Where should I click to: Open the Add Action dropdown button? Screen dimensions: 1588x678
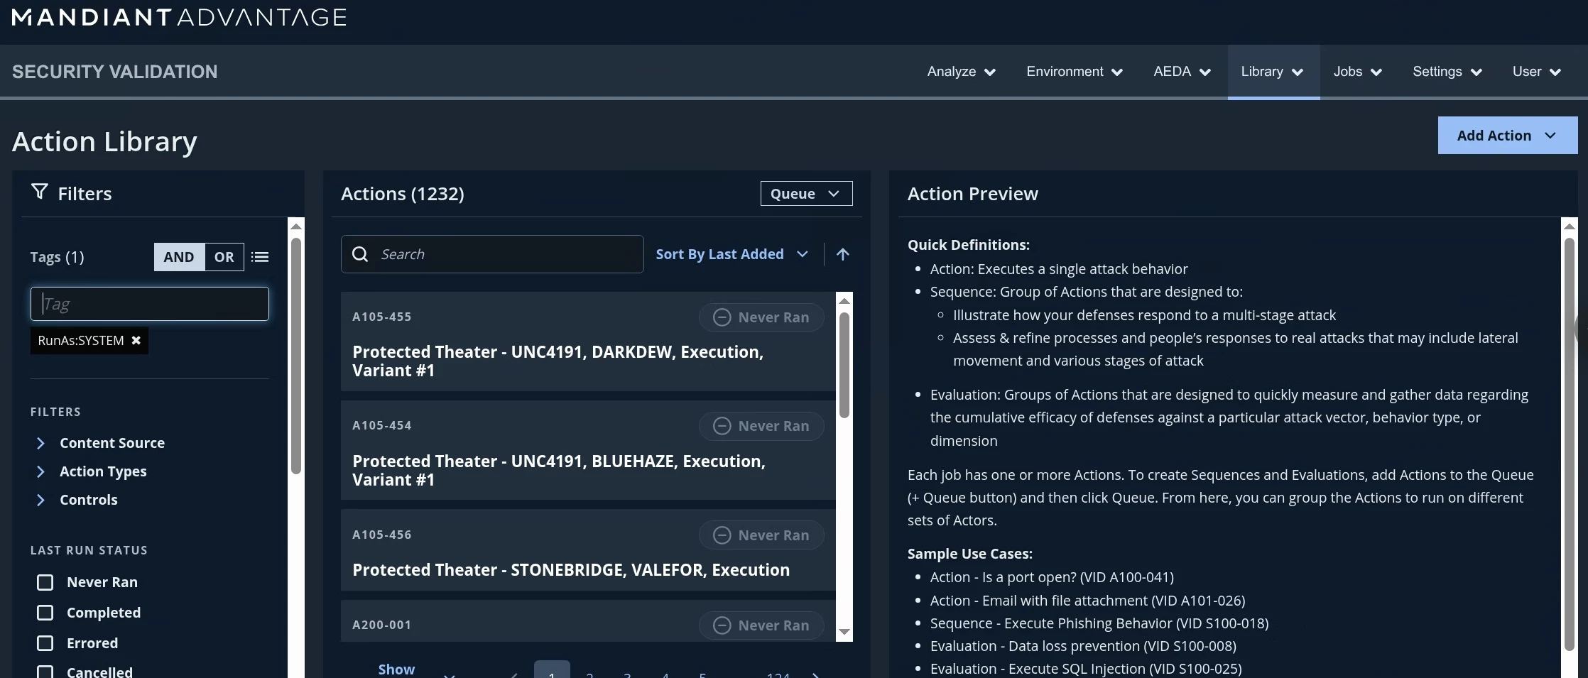(1507, 136)
